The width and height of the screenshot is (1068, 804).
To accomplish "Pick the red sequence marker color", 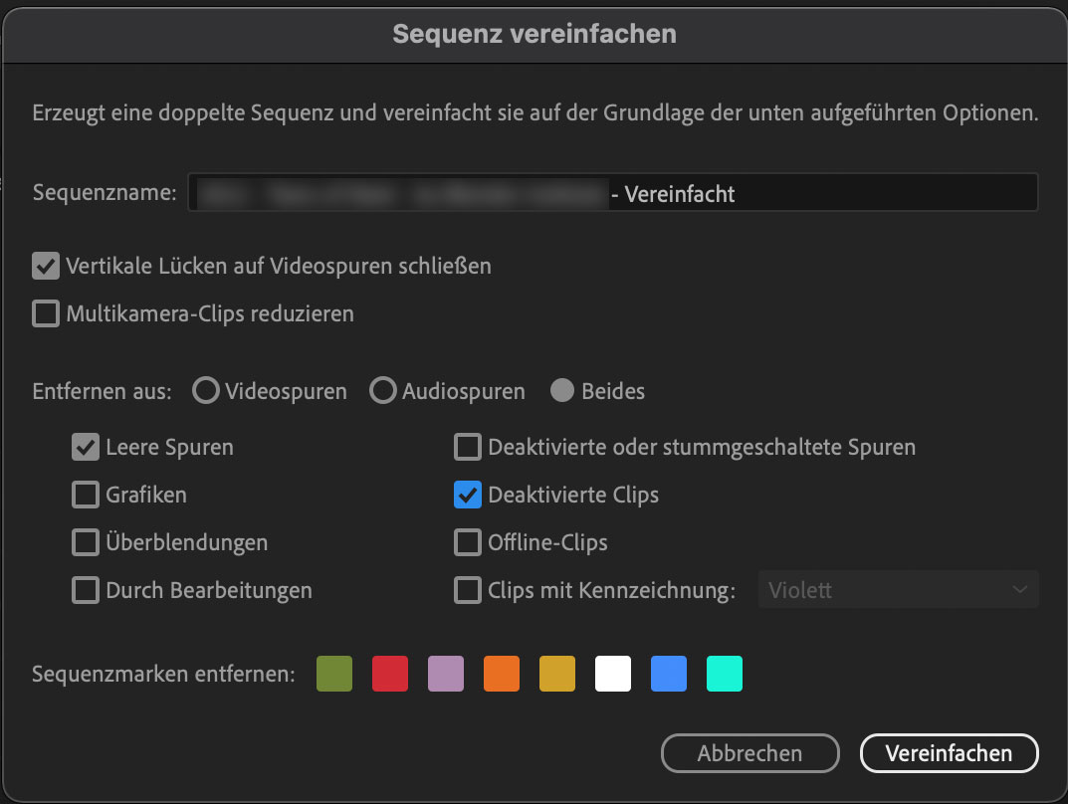I will (x=390, y=674).
